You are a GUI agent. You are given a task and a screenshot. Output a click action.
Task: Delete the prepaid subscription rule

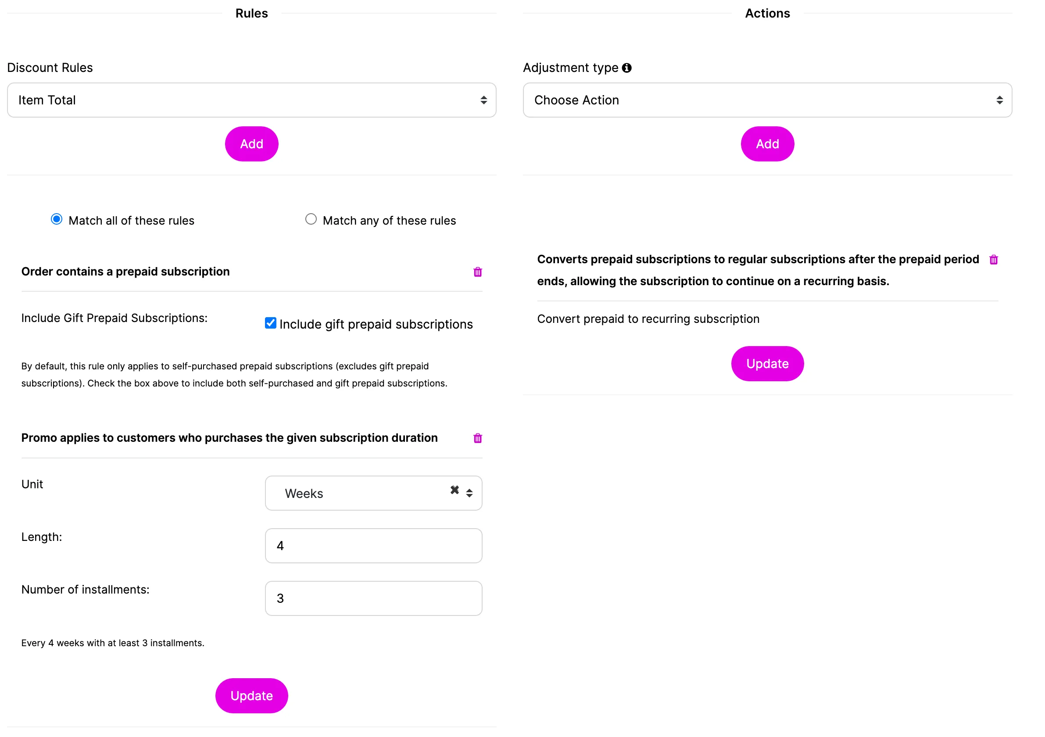[x=477, y=272]
